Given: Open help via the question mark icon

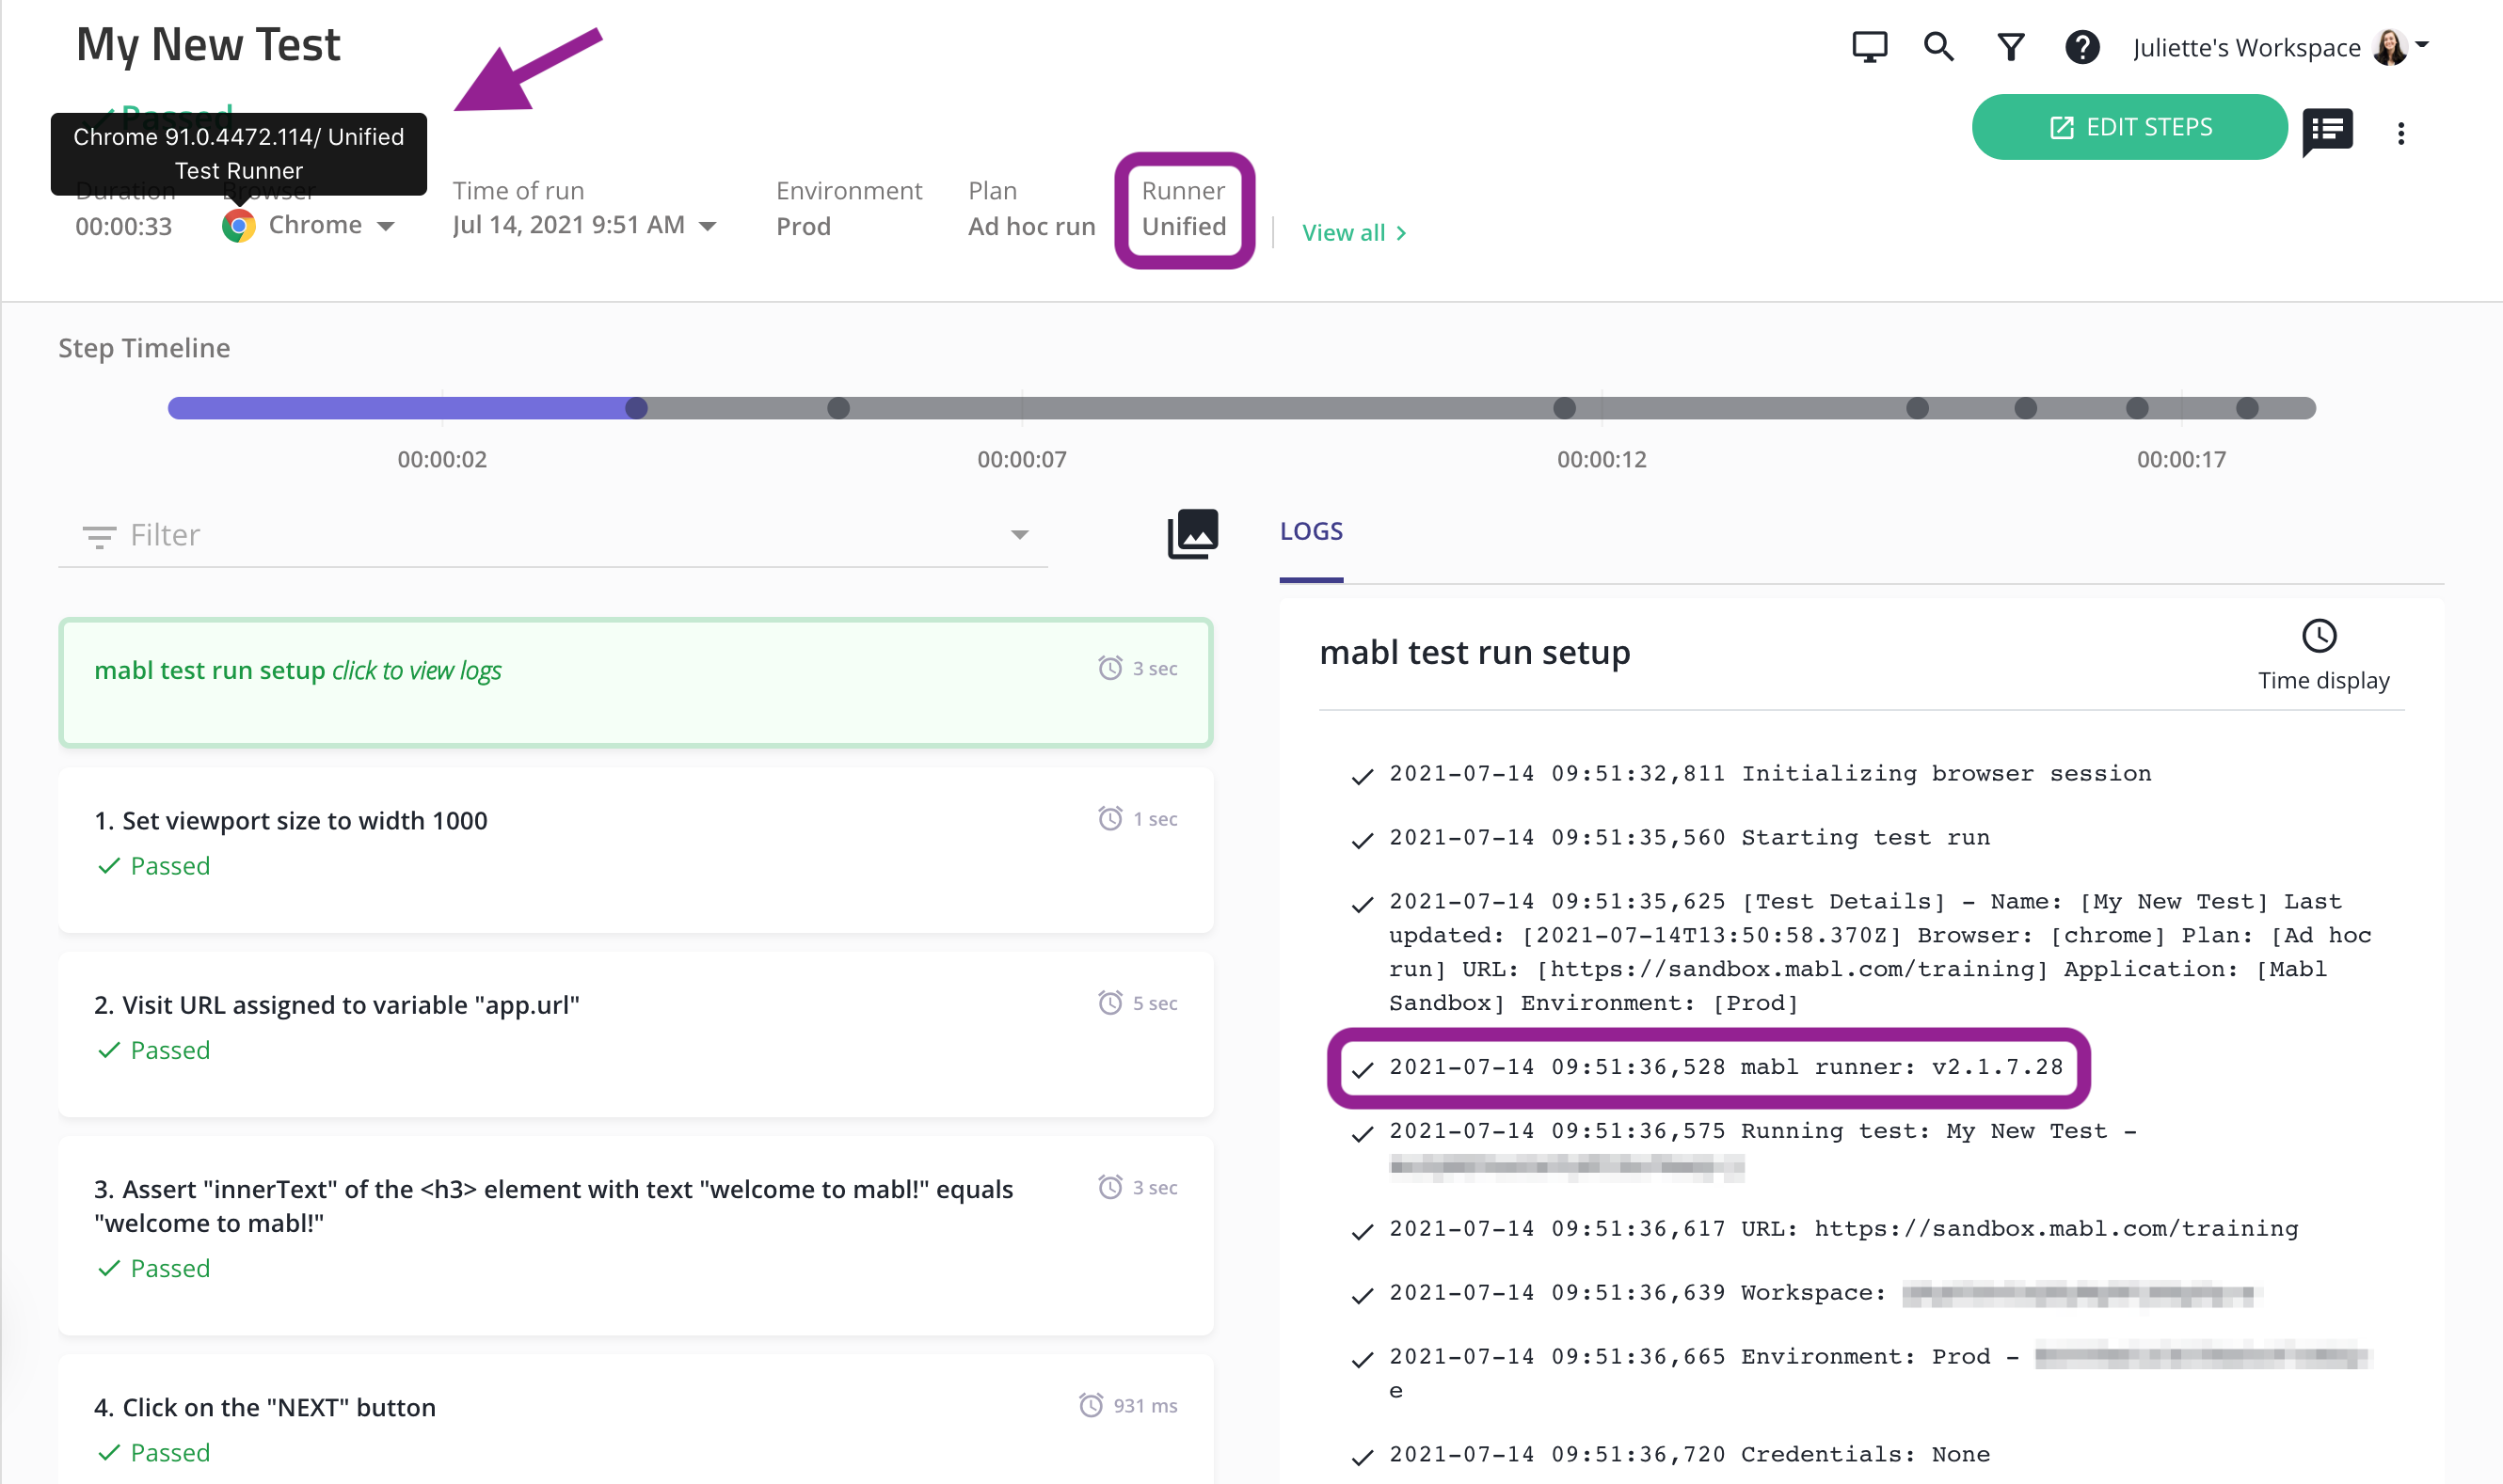Looking at the screenshot, I should coord(2081,47).
